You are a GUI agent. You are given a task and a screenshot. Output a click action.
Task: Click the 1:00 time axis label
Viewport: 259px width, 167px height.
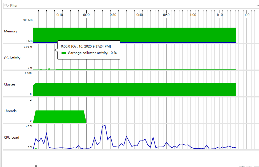tap(193, 15)
